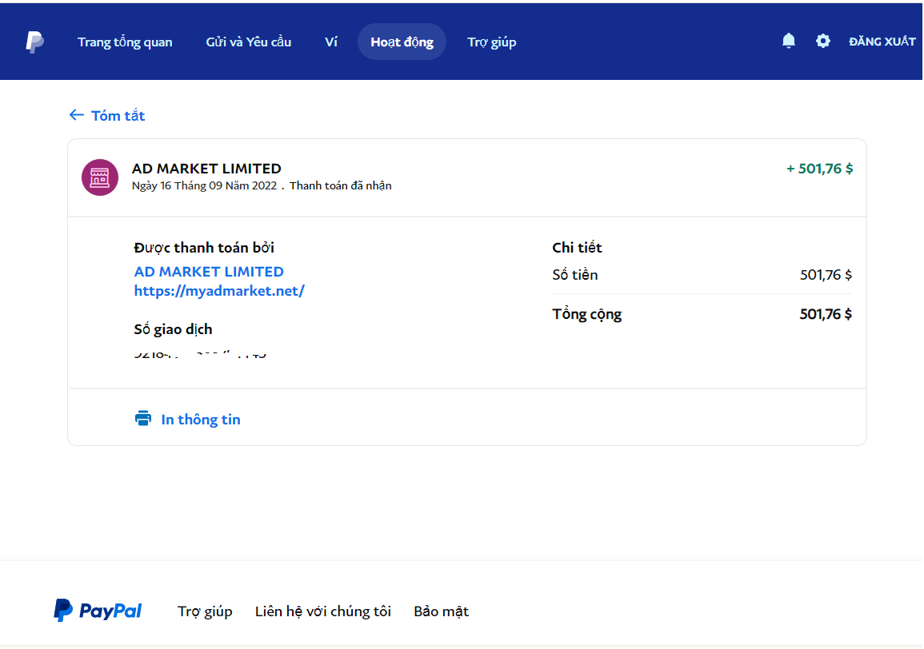Click the printer icon
The image size is (924, 649).
[x=143, y=419]
